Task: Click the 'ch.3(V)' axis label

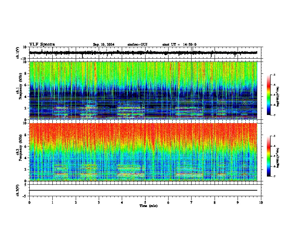Action: (18, 190)
